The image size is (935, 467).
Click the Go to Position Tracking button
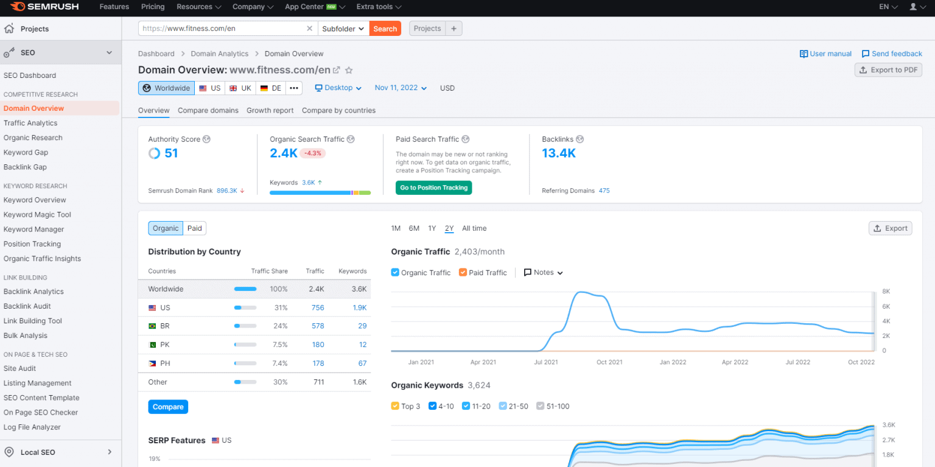433,188
